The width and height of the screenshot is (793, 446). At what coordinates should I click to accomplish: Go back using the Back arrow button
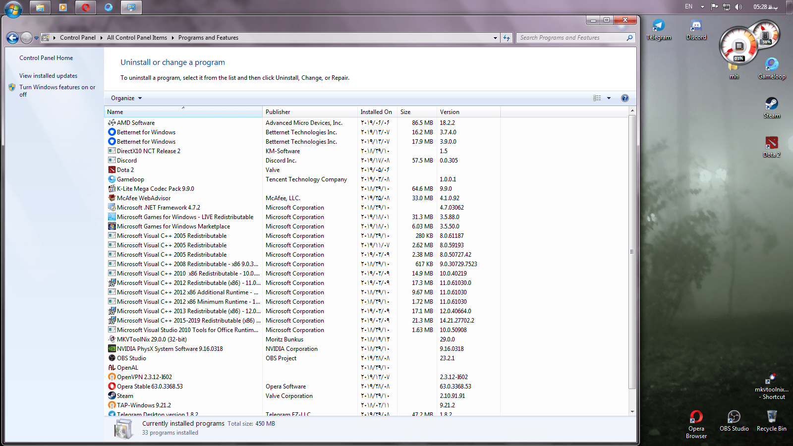point(12,38)
